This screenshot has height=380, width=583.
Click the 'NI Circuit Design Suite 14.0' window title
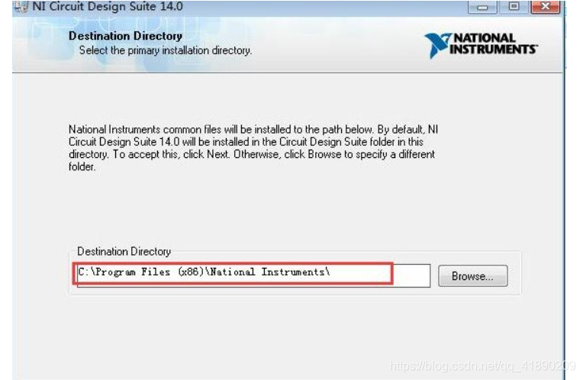(108, 6)
